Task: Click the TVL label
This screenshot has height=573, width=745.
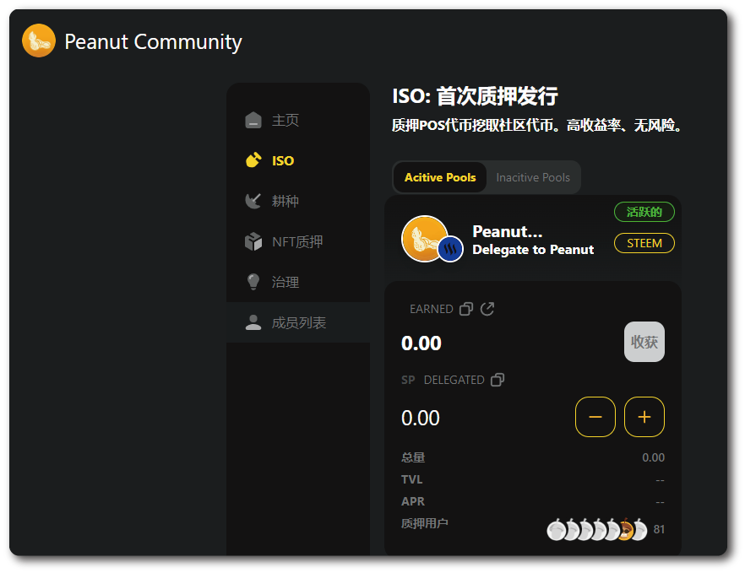Action: tap(411, 479)
